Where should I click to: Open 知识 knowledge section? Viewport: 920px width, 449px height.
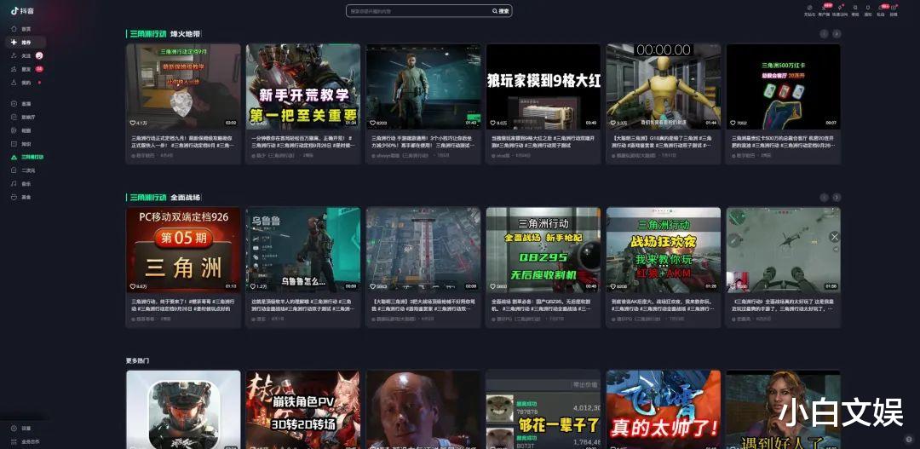(x=21, y=144)
